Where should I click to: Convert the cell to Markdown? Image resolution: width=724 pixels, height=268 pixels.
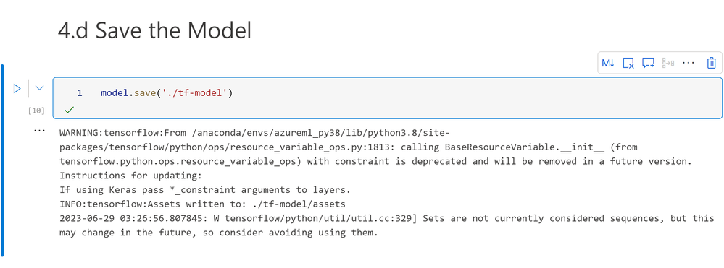coord(608,63)
